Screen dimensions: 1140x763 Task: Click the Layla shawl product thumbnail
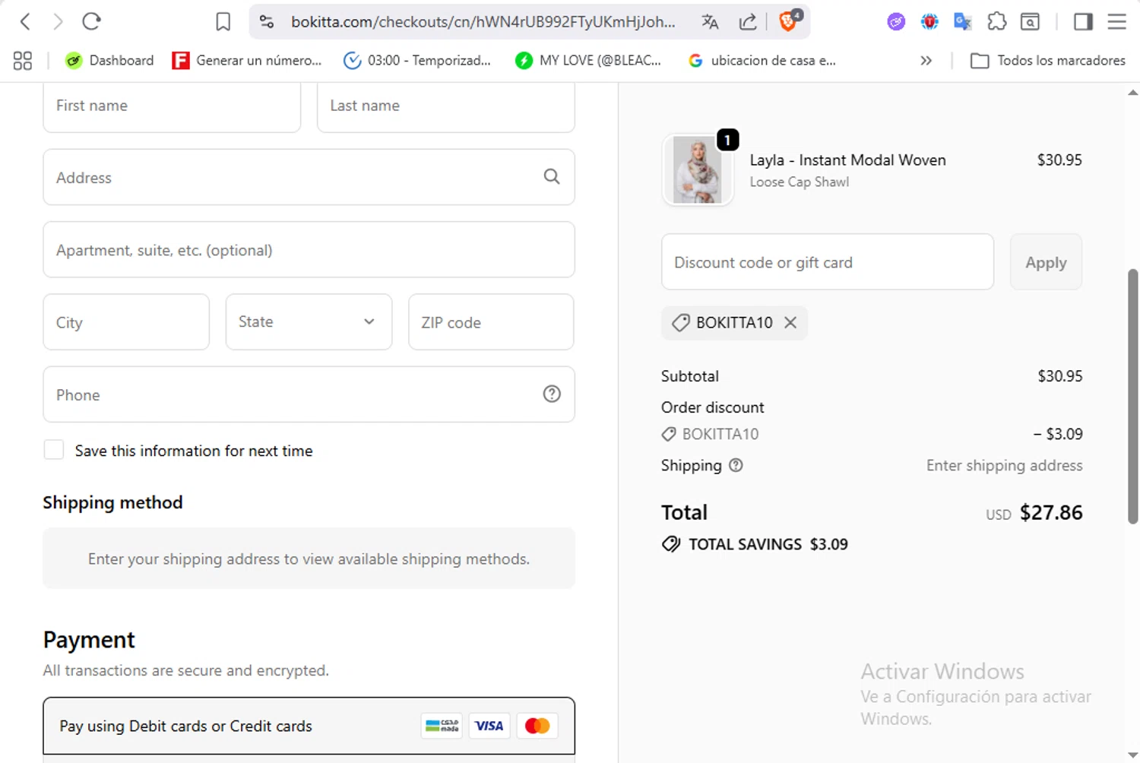698,170
